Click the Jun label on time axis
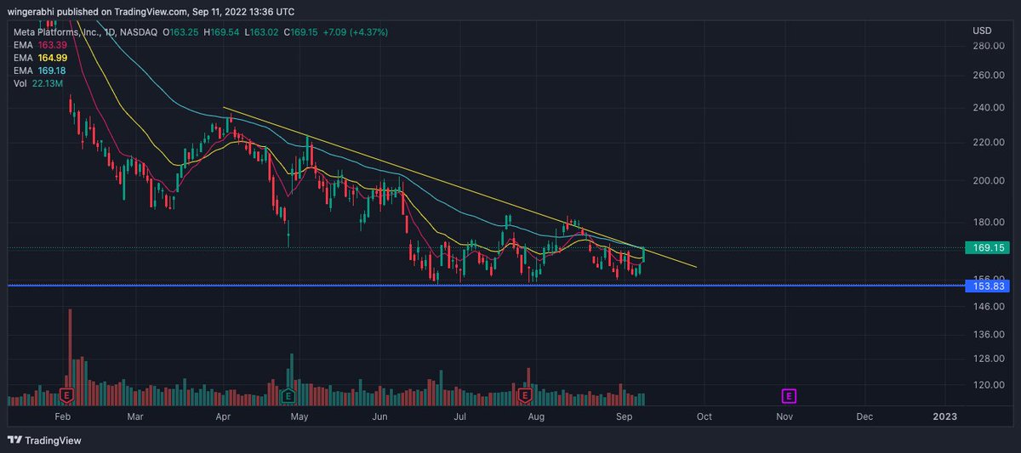 380,416
